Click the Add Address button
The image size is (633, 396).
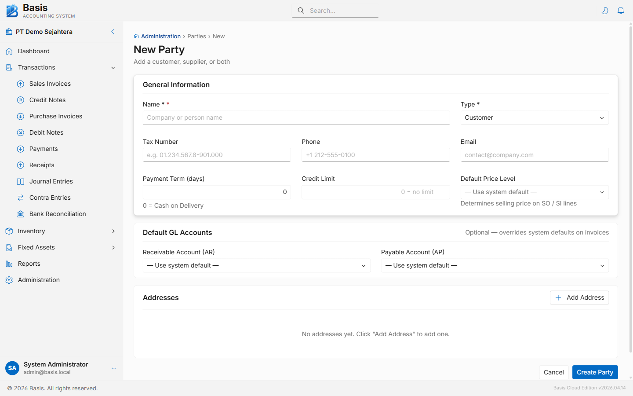click(x=579, y=297)
